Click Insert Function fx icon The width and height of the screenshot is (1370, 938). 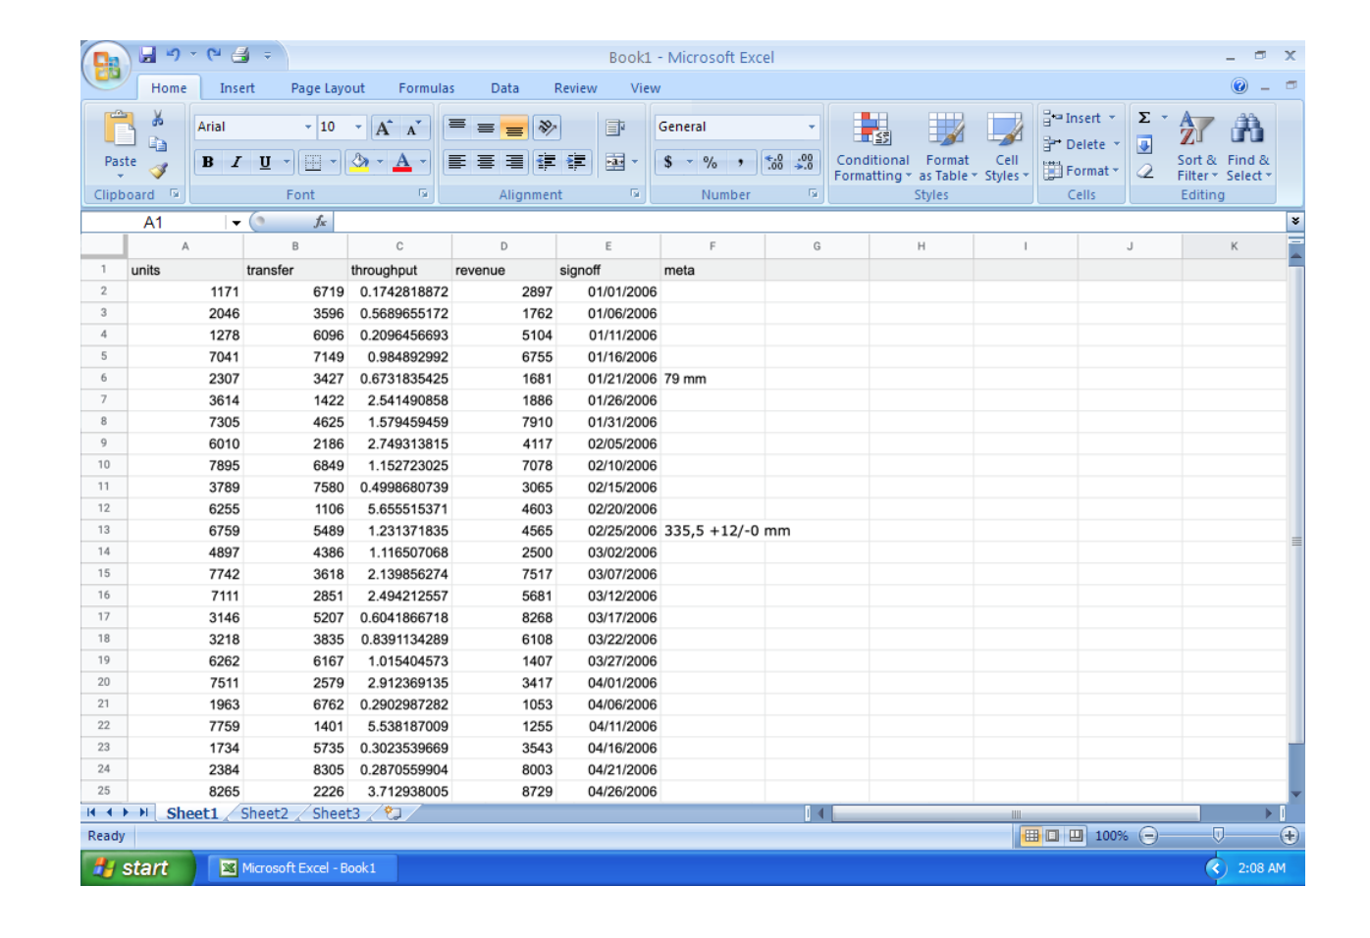coord(320,223)
